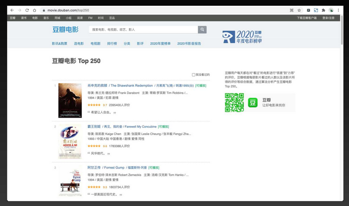The image size is (349, 206).
Task: Open the 2020 年度电影榜单 banner
Action: tap(242, 36)
